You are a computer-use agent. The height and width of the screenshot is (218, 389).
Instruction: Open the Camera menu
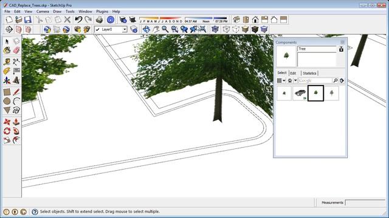tap(43, 12)
